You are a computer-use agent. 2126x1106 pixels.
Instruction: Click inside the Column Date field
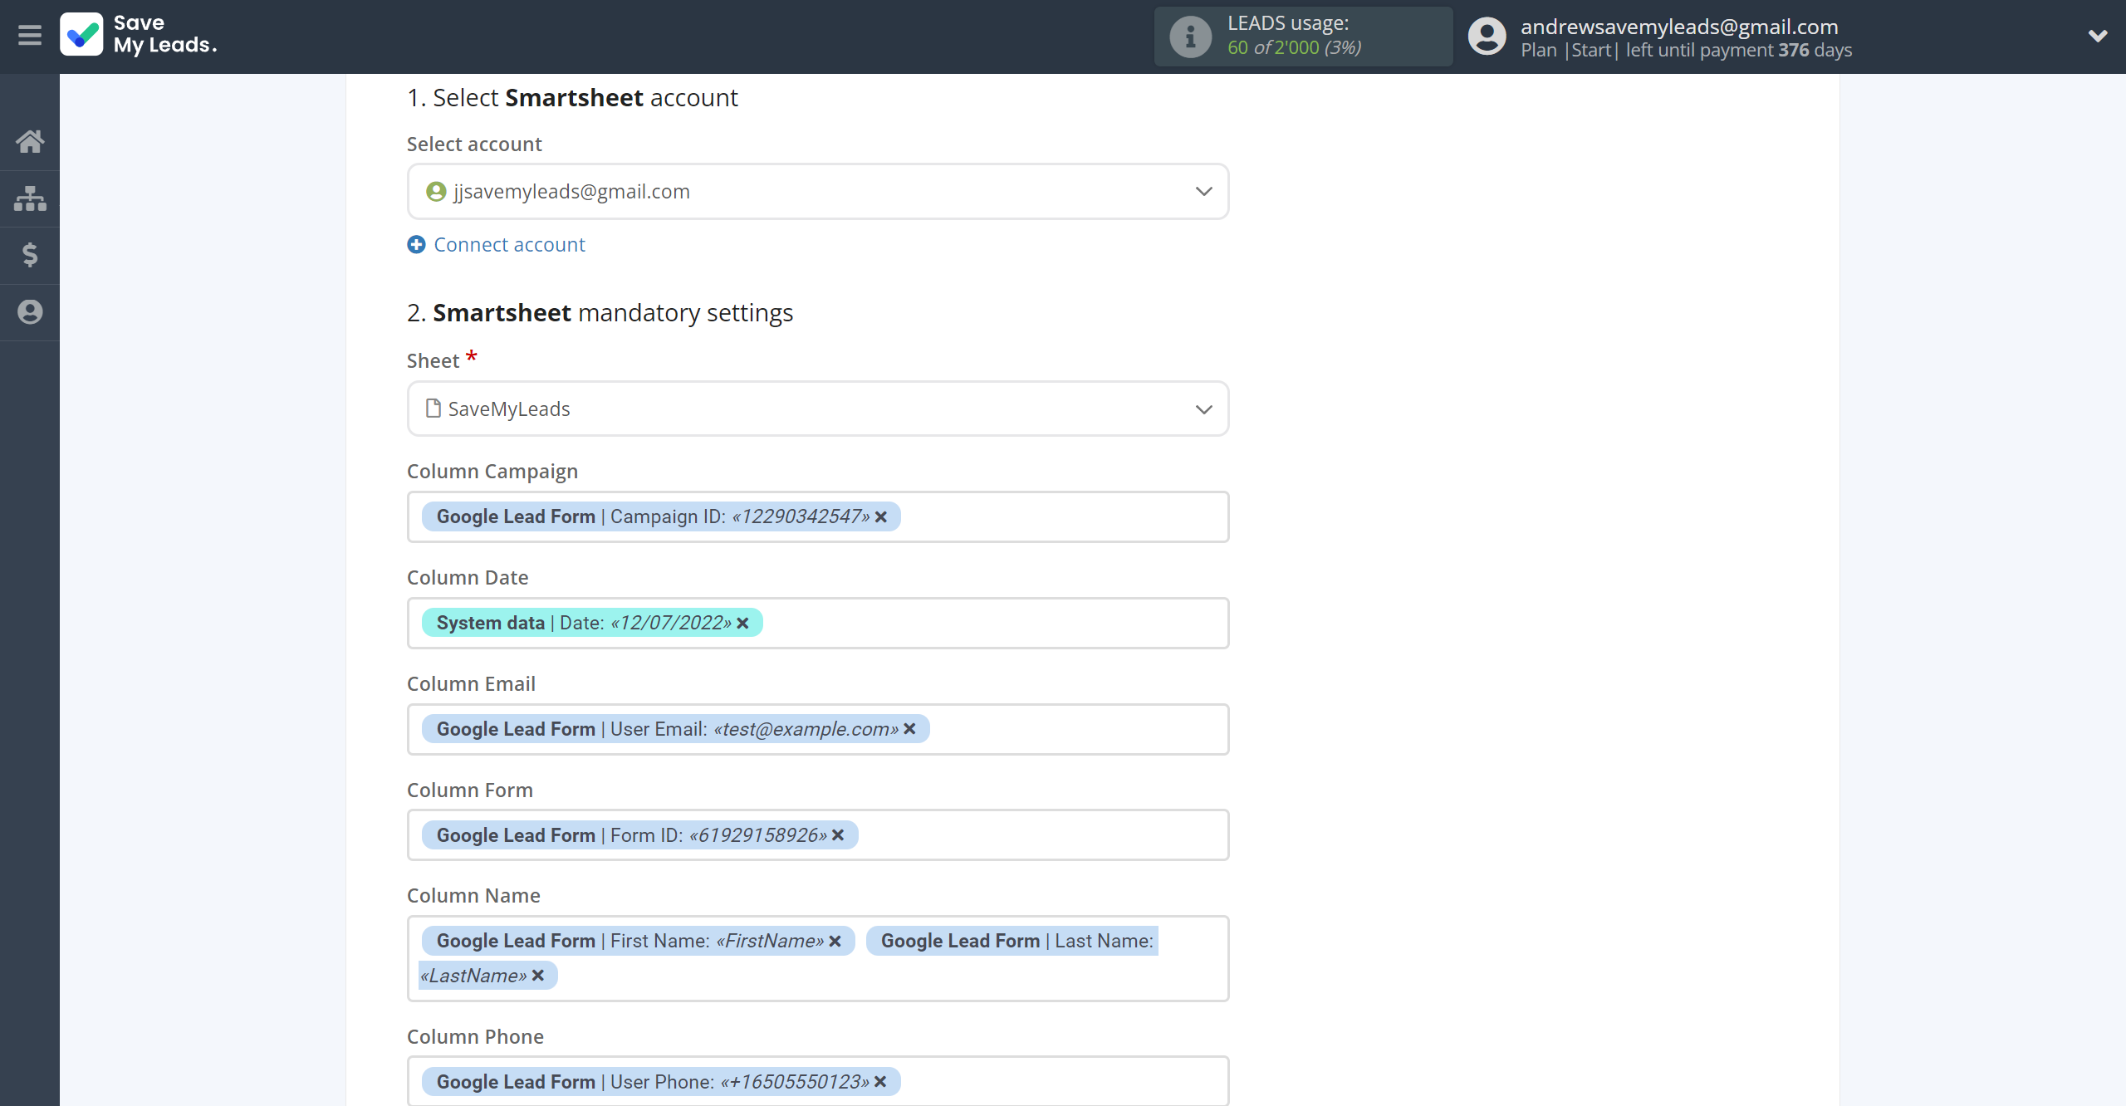[x=818, y=624]
